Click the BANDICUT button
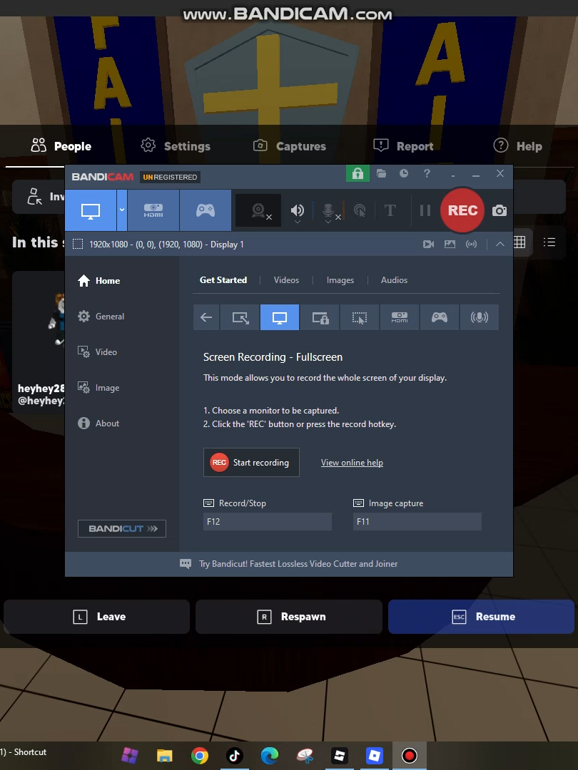The width and height of the screenshot is (578, 770). click(x=122, y=528)
